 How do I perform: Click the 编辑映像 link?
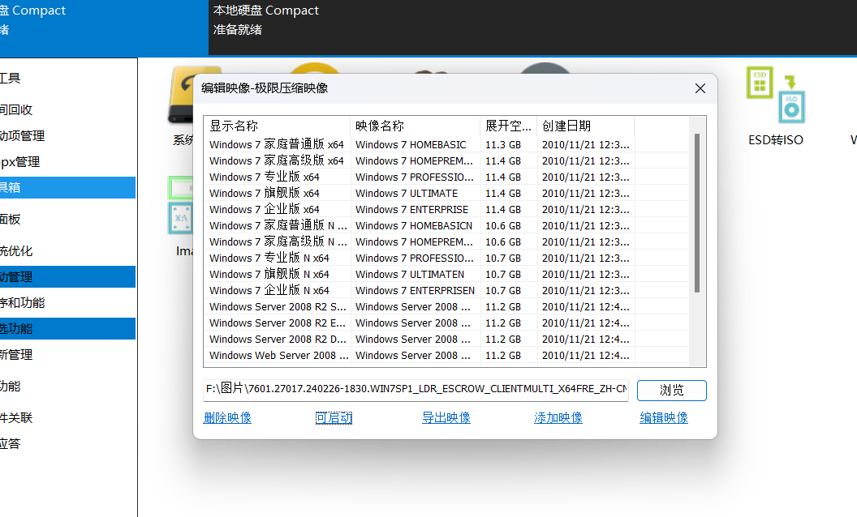[x=664, y=417]
